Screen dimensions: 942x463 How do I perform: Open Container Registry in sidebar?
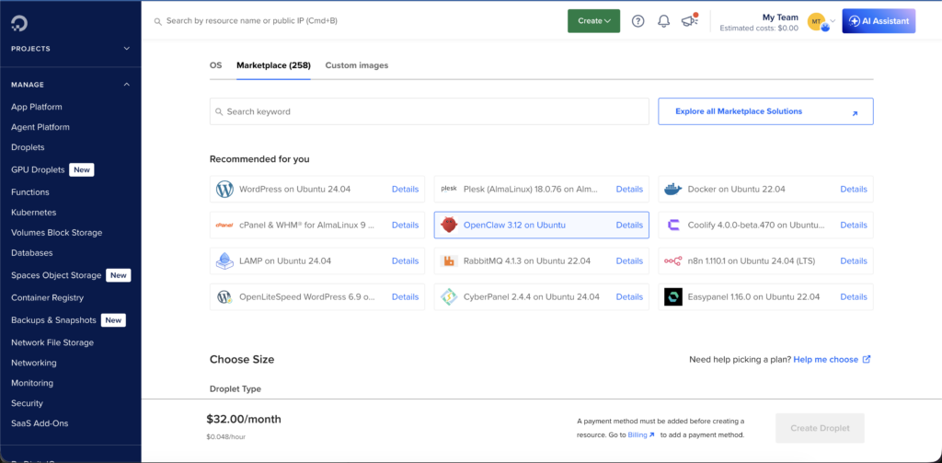[48, 297]
